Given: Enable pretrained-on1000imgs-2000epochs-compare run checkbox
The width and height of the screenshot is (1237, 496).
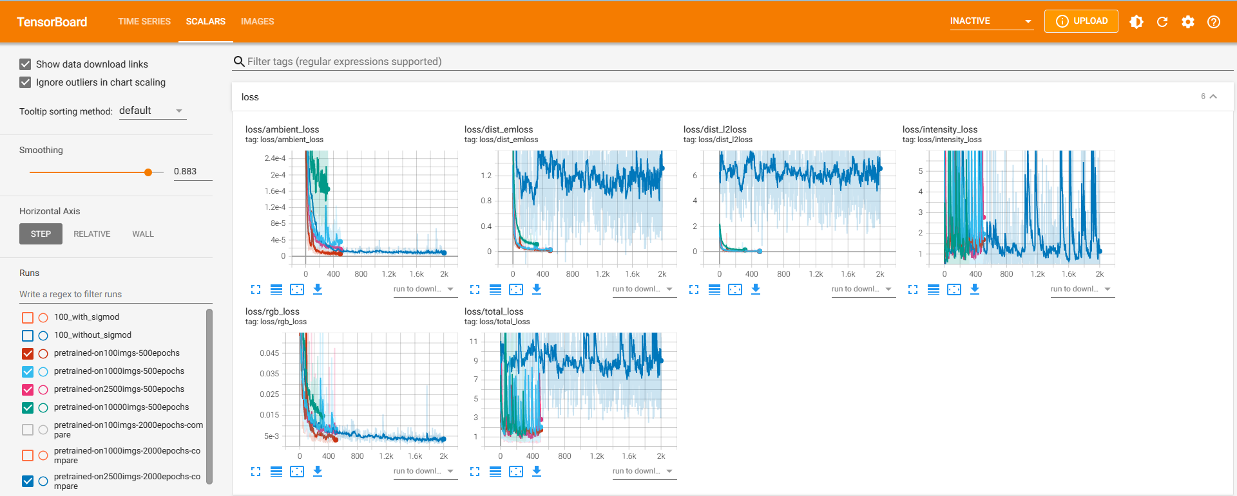Looking at the screenshot, I should (x=28, y=455).
